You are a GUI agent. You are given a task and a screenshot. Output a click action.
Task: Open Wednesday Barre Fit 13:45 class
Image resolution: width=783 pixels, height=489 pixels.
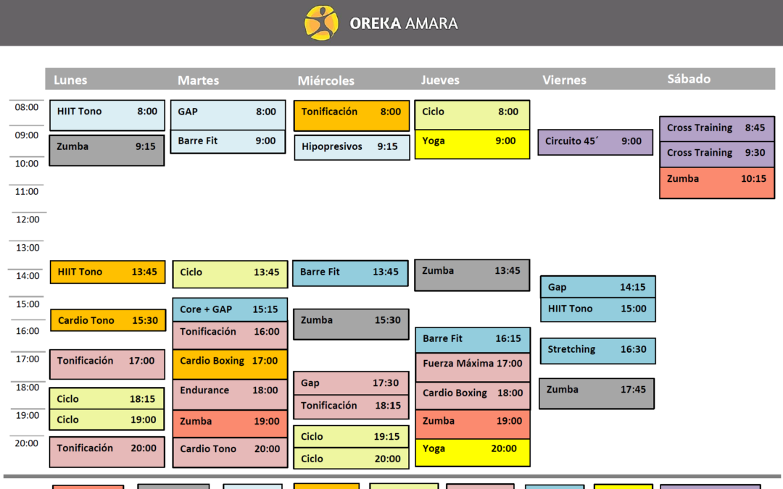click(351, 273)
